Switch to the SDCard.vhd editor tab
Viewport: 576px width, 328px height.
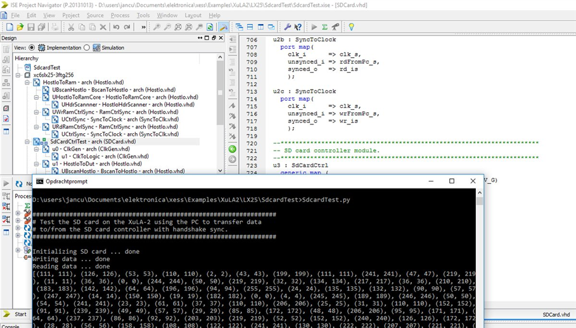coord(556,314)
